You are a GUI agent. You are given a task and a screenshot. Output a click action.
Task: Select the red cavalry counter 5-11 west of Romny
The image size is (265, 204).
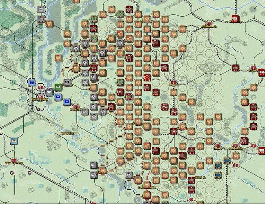point(236,68)
